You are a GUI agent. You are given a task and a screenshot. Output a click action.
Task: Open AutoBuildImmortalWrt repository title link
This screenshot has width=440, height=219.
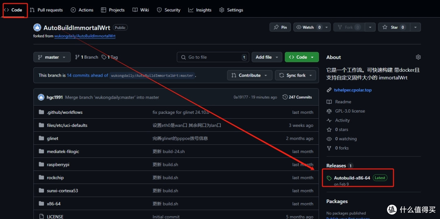pyautogui.click(x=77, y=27)
